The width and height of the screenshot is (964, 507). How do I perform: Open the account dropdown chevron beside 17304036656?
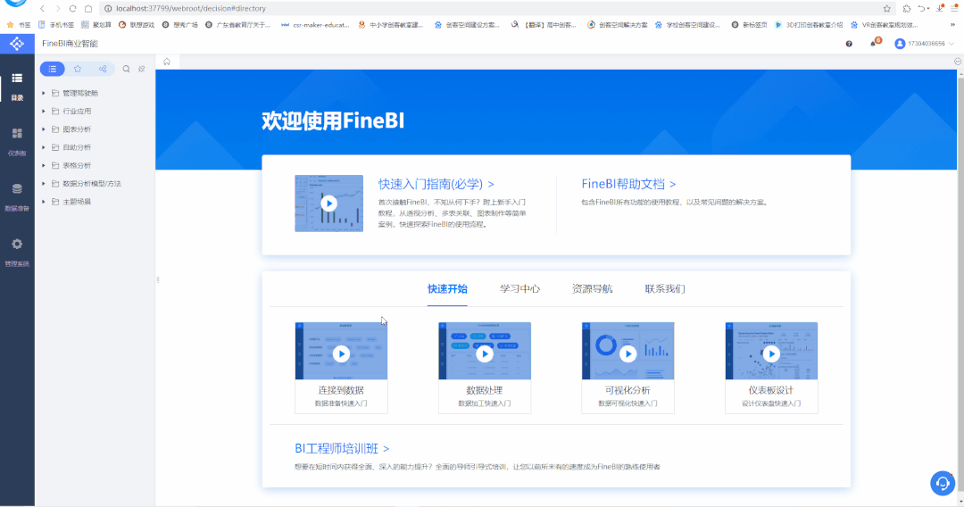tap(952, 44)
